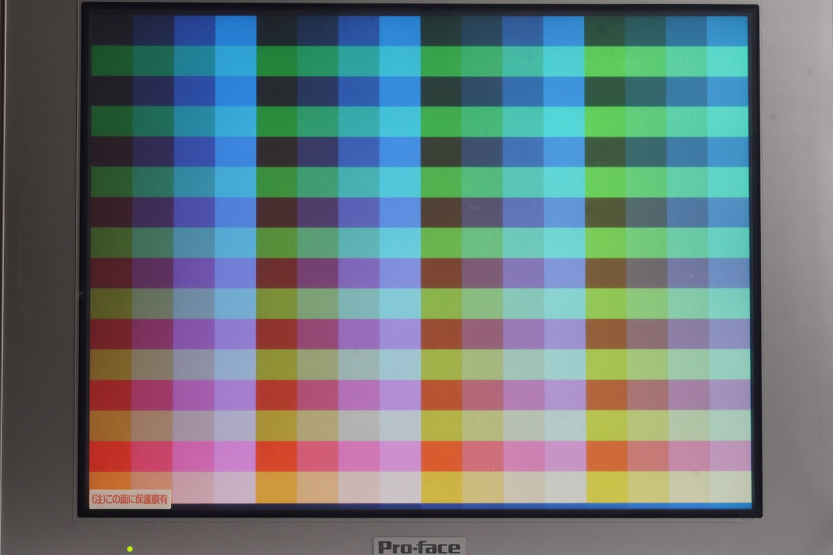Select the green swatch starting the second row
Image resolution: width=833 pixels, height=555 pixels.
click(x=112, y=61)
